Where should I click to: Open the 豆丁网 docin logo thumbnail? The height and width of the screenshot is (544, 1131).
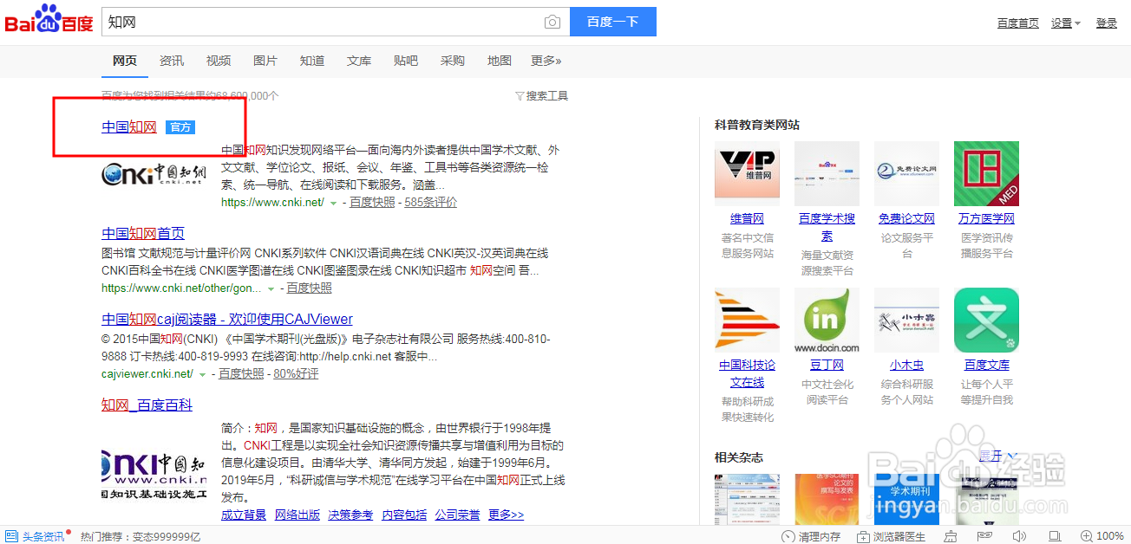click(827, 321)
